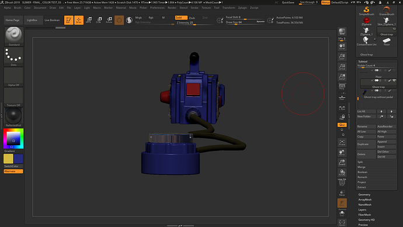Toggle the Transp transparency icon
The height and width of the screenshot is (227, 403).
[342, 192]
